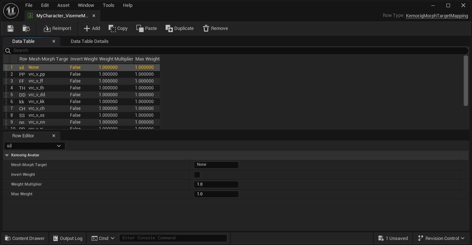
Task: Remove the selected row with the trash icon
Action: (x=215, y=28)
